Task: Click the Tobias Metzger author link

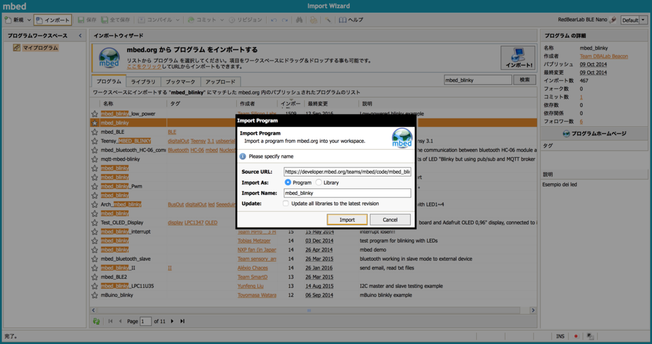Action: click(x=254, y=241)
